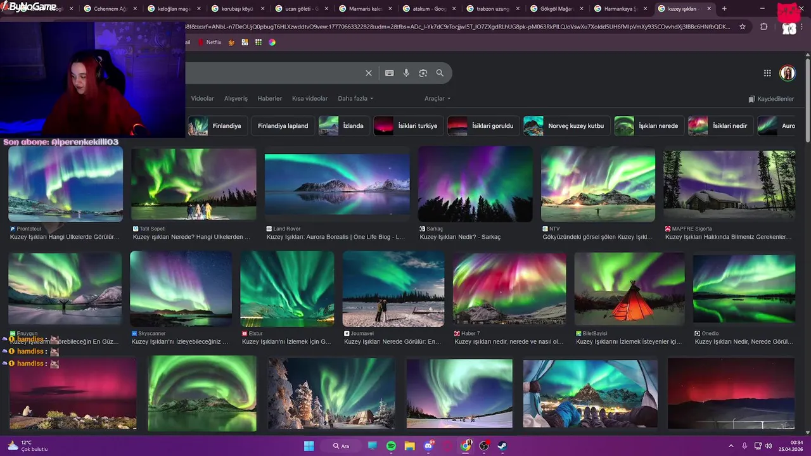Image resolution: width=811 pixels, height=456 pixels.
Task: Open Kaydedilenler saved items
Action: (771, 99)
